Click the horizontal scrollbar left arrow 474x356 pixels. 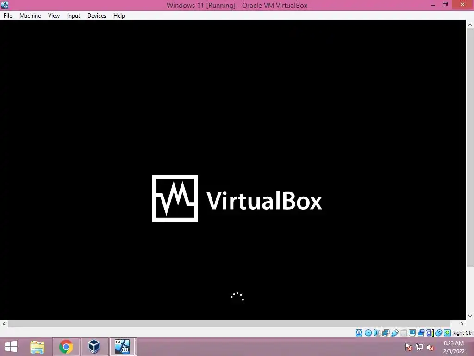[4, 324]
